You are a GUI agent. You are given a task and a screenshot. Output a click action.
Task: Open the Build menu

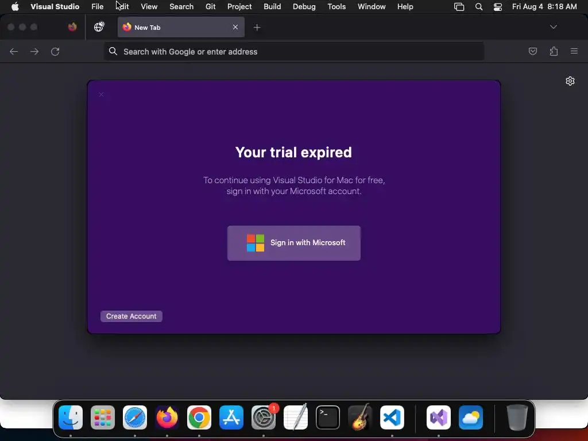pyautogui.click(x=272, y=6)
